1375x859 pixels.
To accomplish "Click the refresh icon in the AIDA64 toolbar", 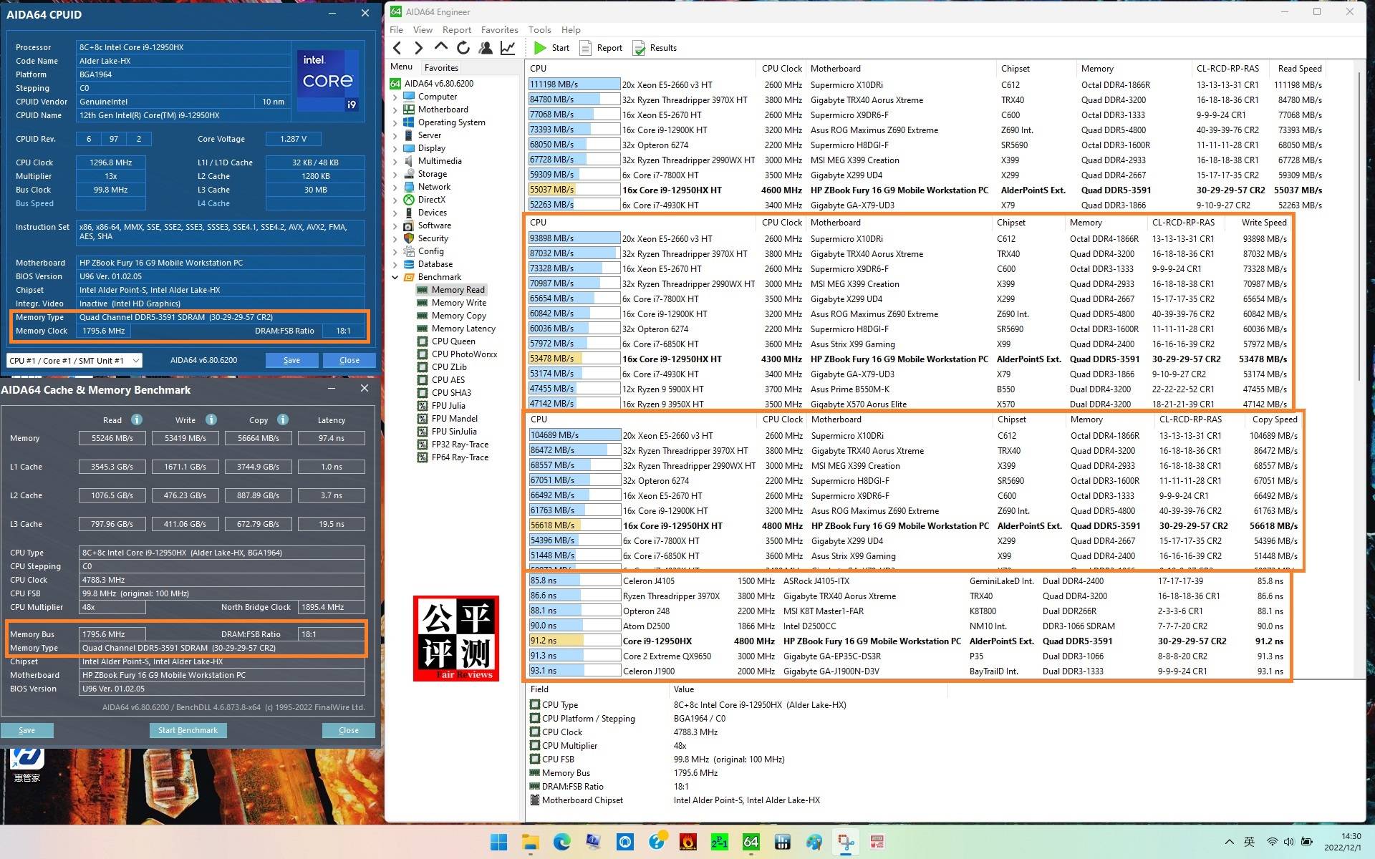I will coord(463,47).
